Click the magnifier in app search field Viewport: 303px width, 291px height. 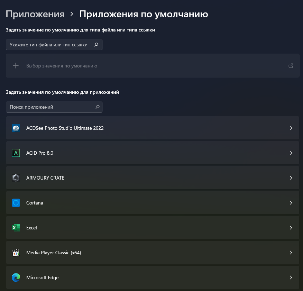tap(98, 107)
